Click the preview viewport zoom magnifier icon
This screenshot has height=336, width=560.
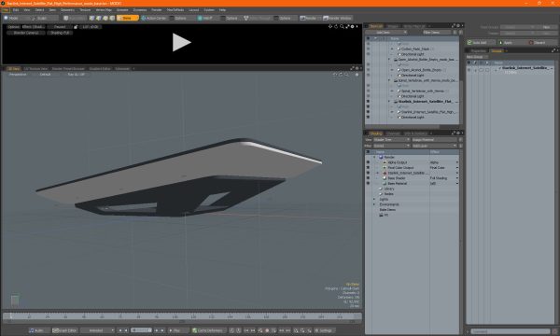[x=342, y=26]
